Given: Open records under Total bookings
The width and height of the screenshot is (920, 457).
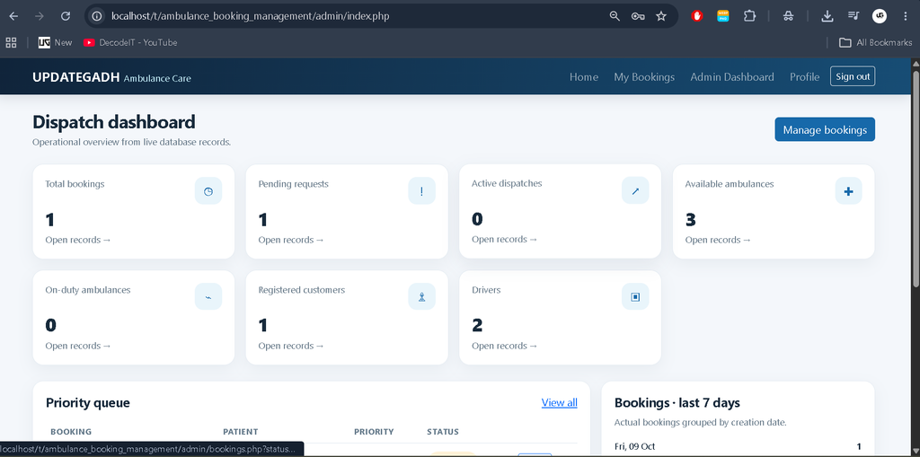Looking at the screenshot, I should [78, 240].
